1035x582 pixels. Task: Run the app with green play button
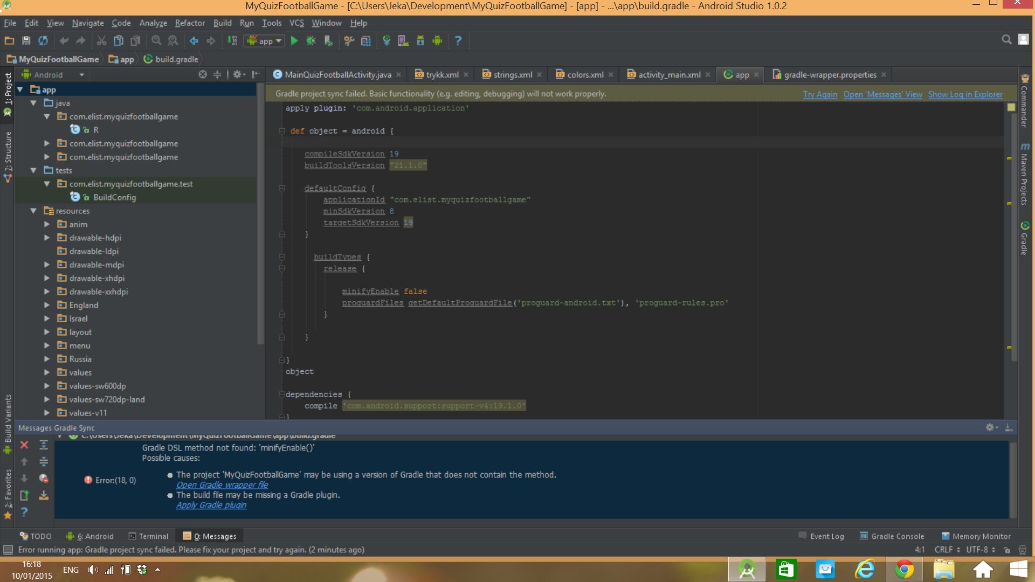pos(294,41)
